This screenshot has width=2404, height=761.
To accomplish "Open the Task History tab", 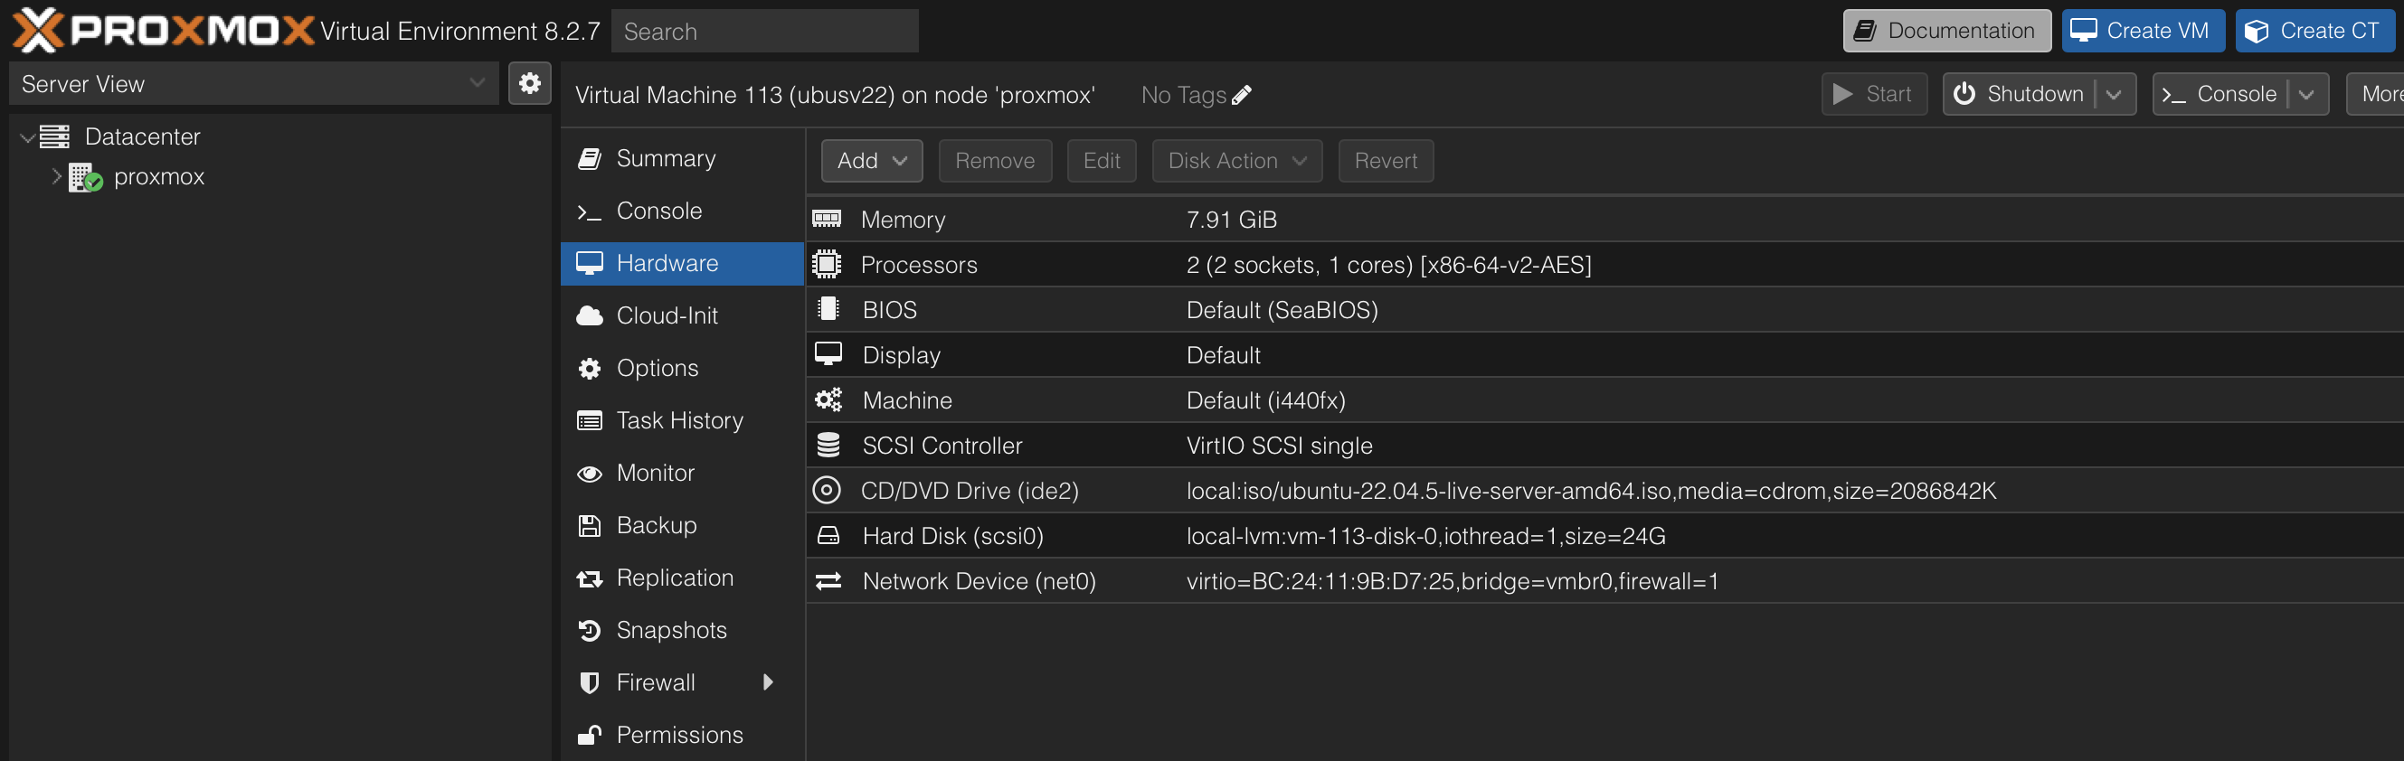I will coord(682,420).
